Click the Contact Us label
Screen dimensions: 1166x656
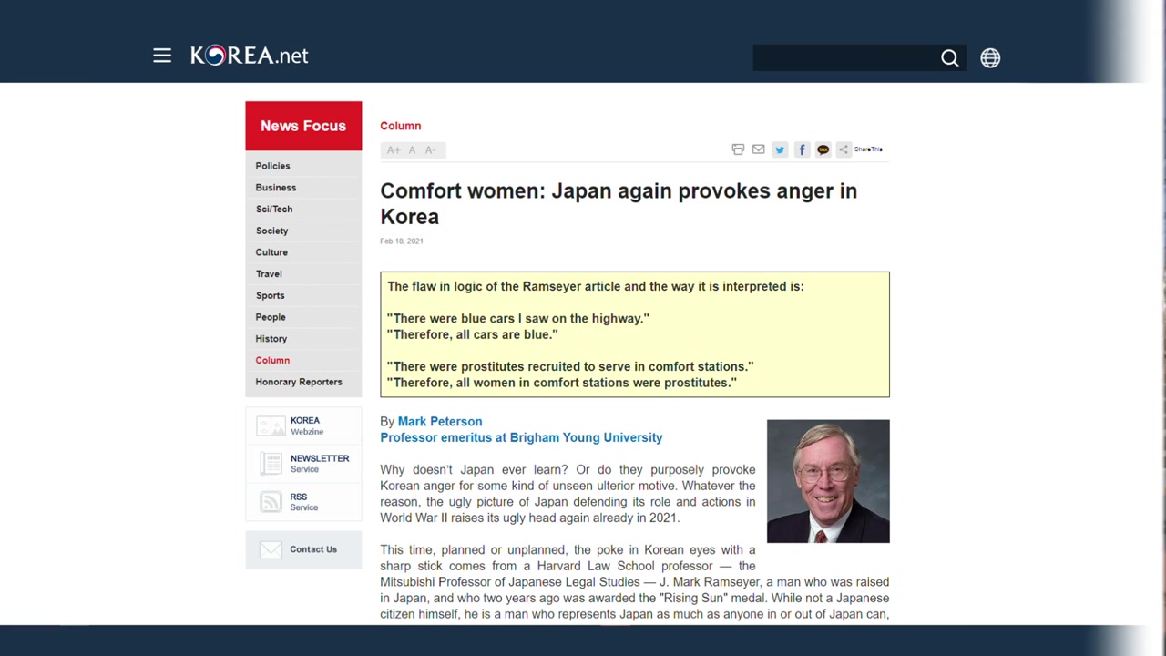[313, 549]
